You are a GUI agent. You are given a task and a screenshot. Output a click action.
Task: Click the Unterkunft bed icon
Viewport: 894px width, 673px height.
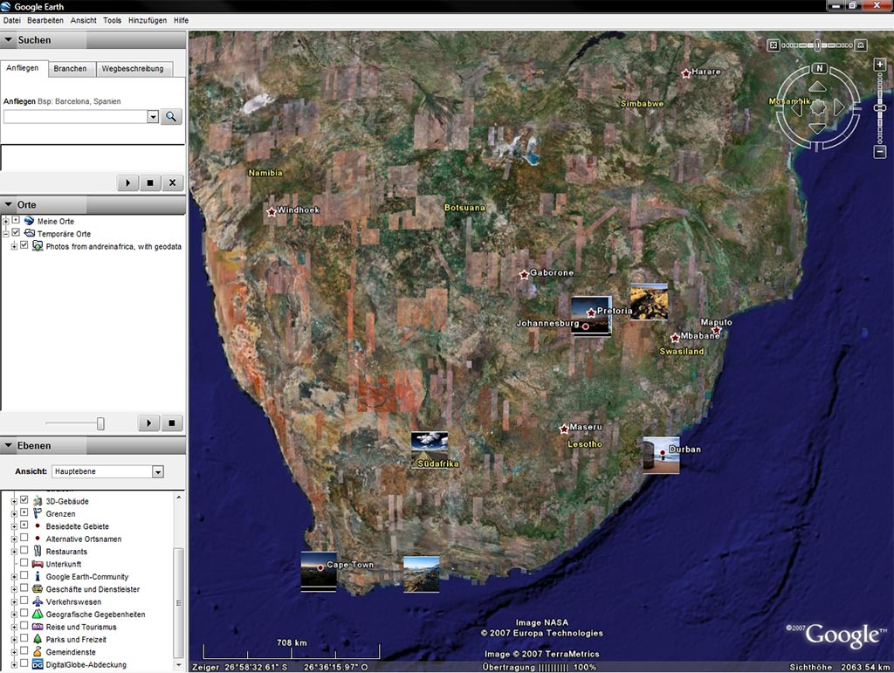coord(38,564)
